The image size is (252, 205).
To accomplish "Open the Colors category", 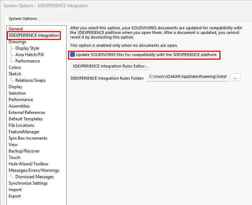I will pyautogui.click(x=15, y=67).
